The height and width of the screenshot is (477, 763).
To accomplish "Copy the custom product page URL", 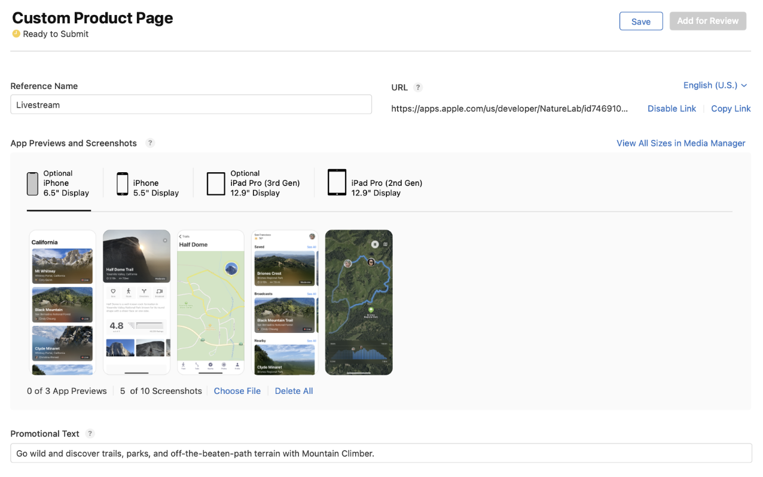I will [x=731, y=108].
